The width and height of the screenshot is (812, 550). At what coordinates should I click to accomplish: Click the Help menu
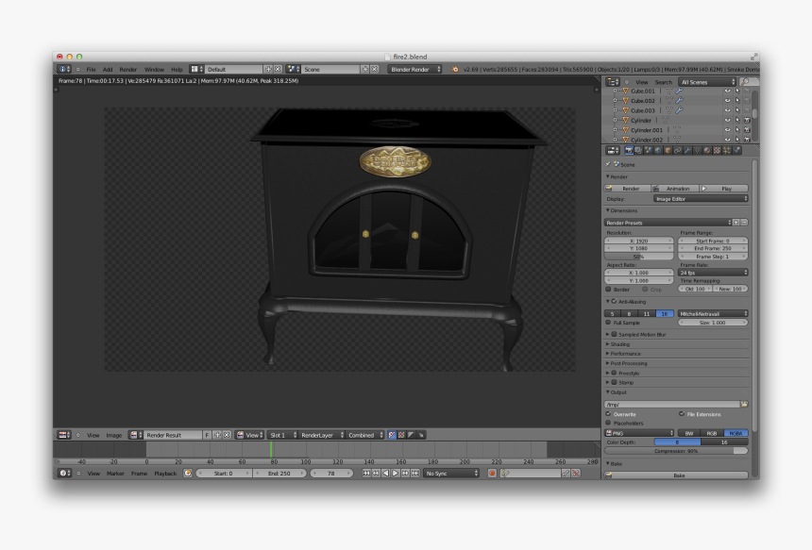click(176, 69)
